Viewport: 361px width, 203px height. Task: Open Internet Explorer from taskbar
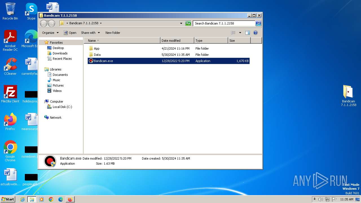click(x=23, y=199)
